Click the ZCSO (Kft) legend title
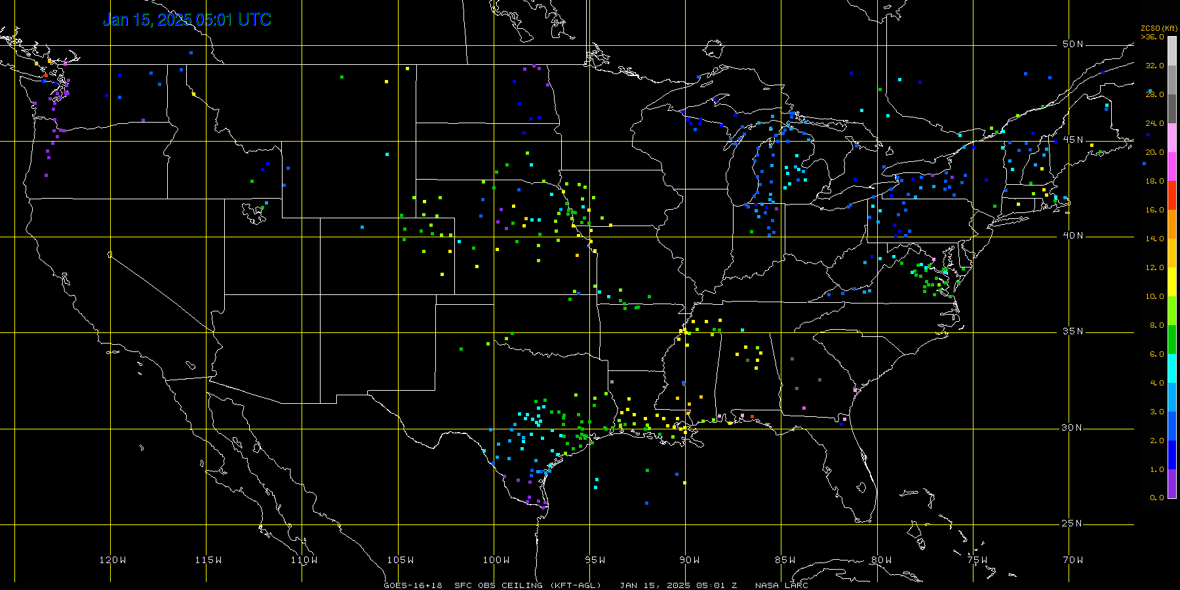 (1159, 28)
